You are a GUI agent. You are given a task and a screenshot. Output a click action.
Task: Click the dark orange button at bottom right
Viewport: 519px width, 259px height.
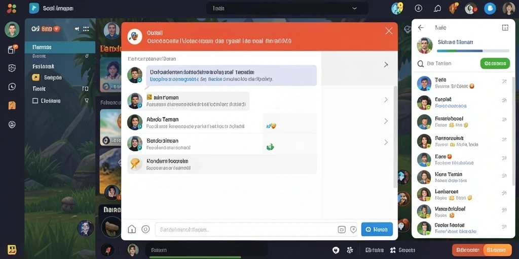467,250
